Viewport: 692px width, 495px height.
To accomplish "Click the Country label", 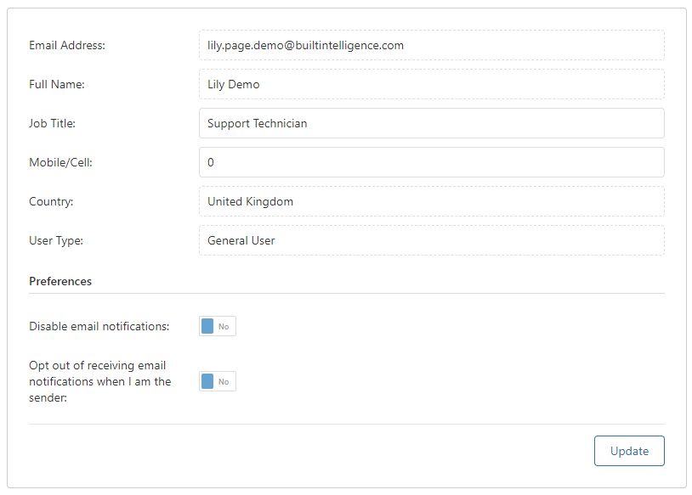I will tap(51, 202).
